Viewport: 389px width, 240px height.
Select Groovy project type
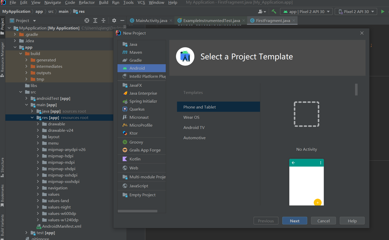coord(142,142)
